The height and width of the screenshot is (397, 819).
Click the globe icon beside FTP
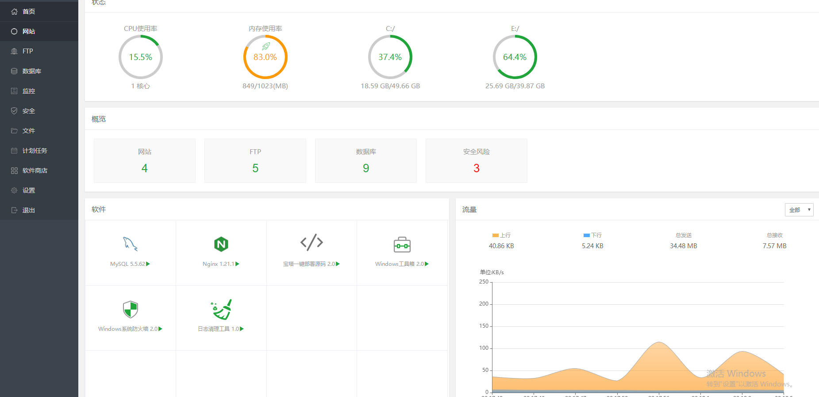coord(14,51)
